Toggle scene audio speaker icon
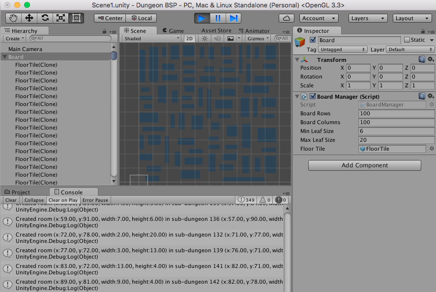Screen dimensions: 436x292 click(x=217, y=39)
